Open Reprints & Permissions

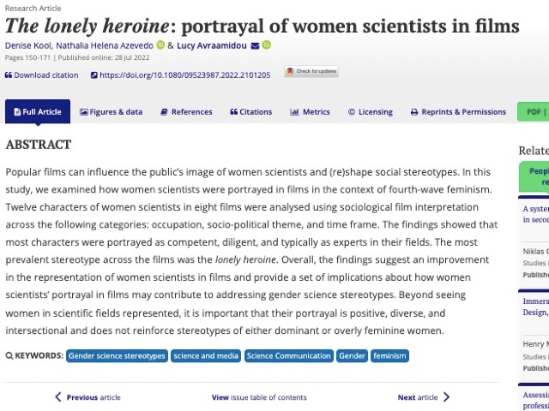458,112
